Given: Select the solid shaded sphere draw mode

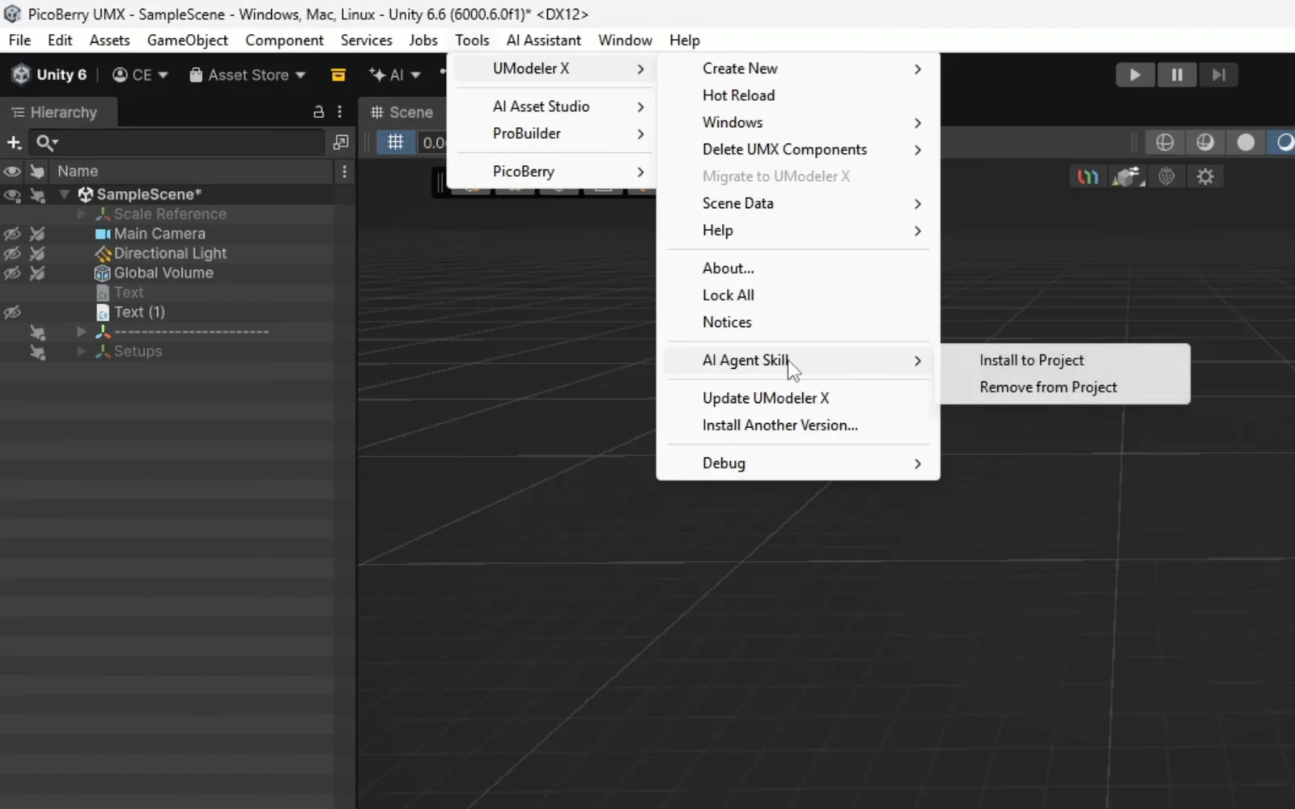Looking at the screenshot, I should pos(1246,142).
